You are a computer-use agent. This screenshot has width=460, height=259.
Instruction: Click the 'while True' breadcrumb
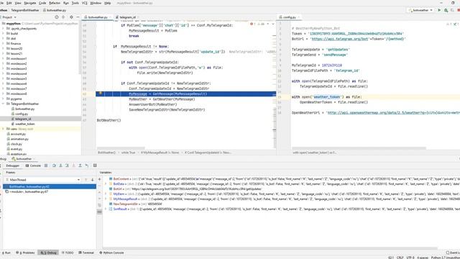tap(128, 153)
